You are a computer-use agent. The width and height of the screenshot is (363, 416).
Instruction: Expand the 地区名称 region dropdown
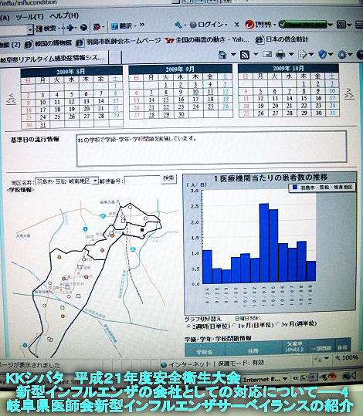pos(95,181)
